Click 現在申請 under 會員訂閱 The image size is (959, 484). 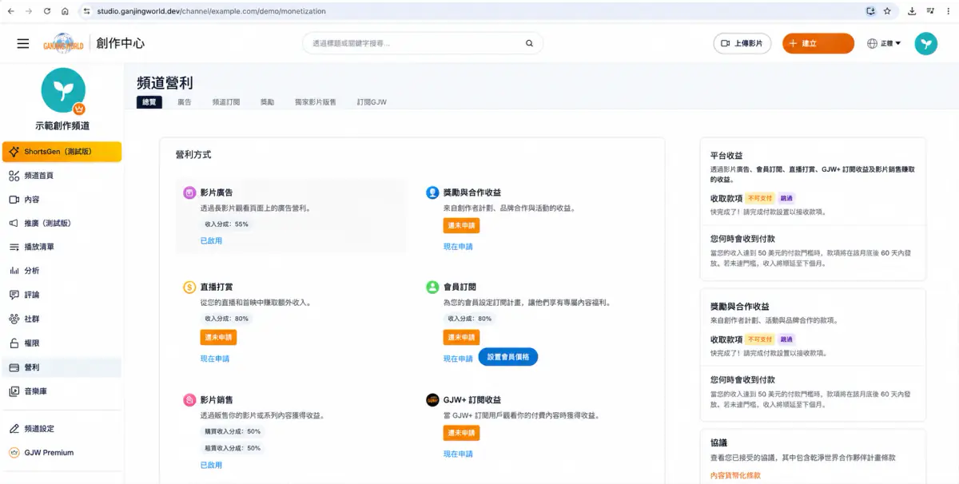(x=458, y=359)
